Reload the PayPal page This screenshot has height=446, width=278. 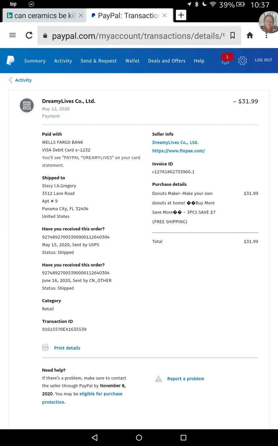29,35
